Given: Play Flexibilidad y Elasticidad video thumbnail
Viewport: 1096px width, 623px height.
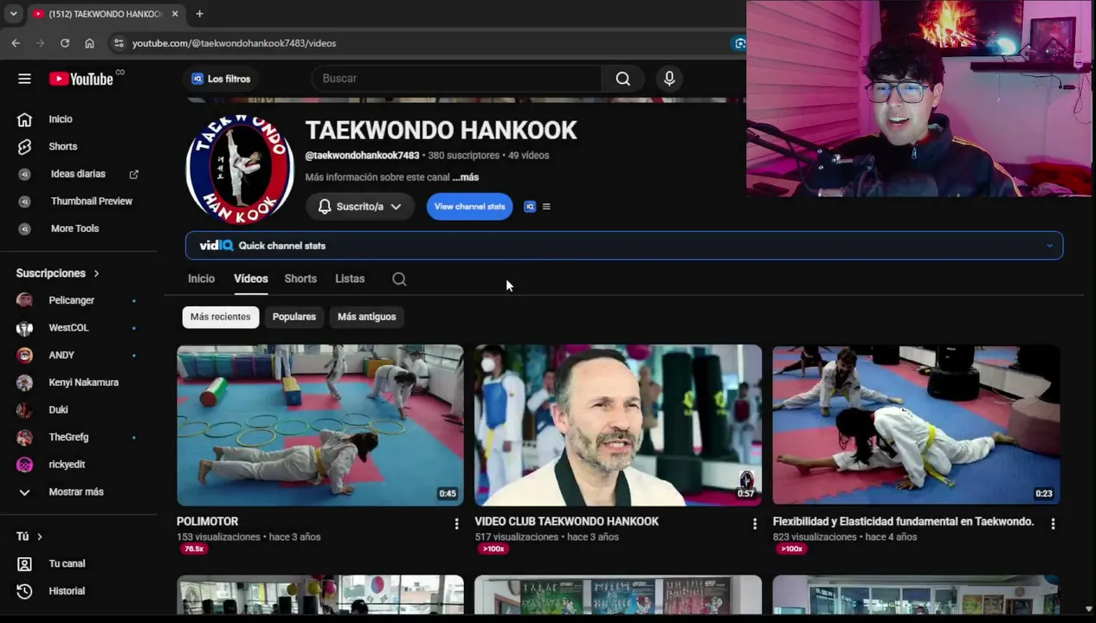Looking at the screenshot, I should pos(916,425).
